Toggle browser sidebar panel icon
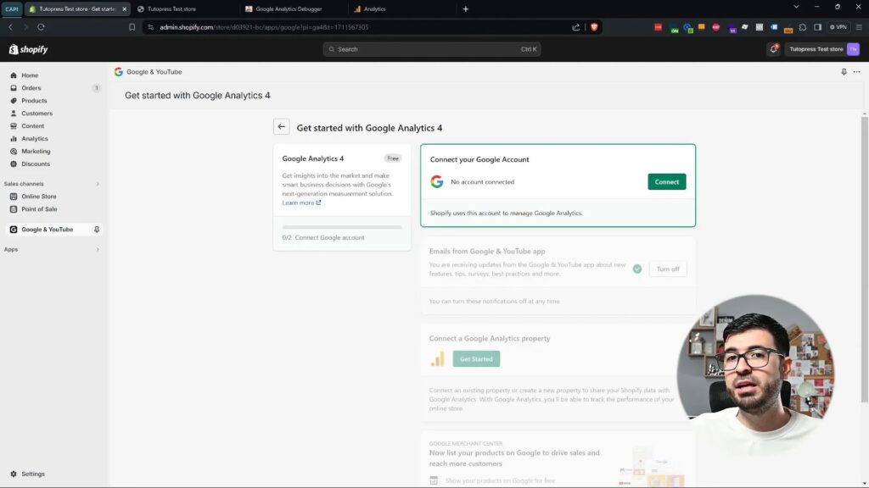 click(x=817, y=27)
